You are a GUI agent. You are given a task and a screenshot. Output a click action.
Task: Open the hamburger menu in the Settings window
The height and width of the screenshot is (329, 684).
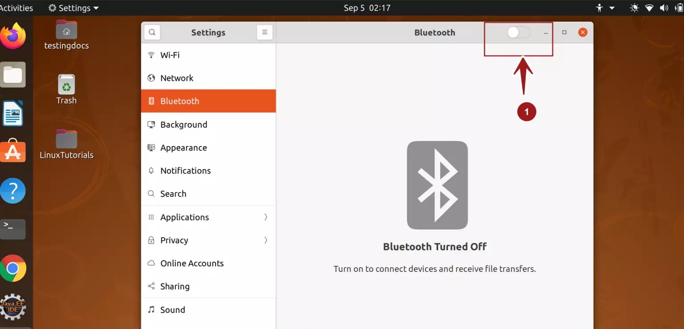coord(265,32)
